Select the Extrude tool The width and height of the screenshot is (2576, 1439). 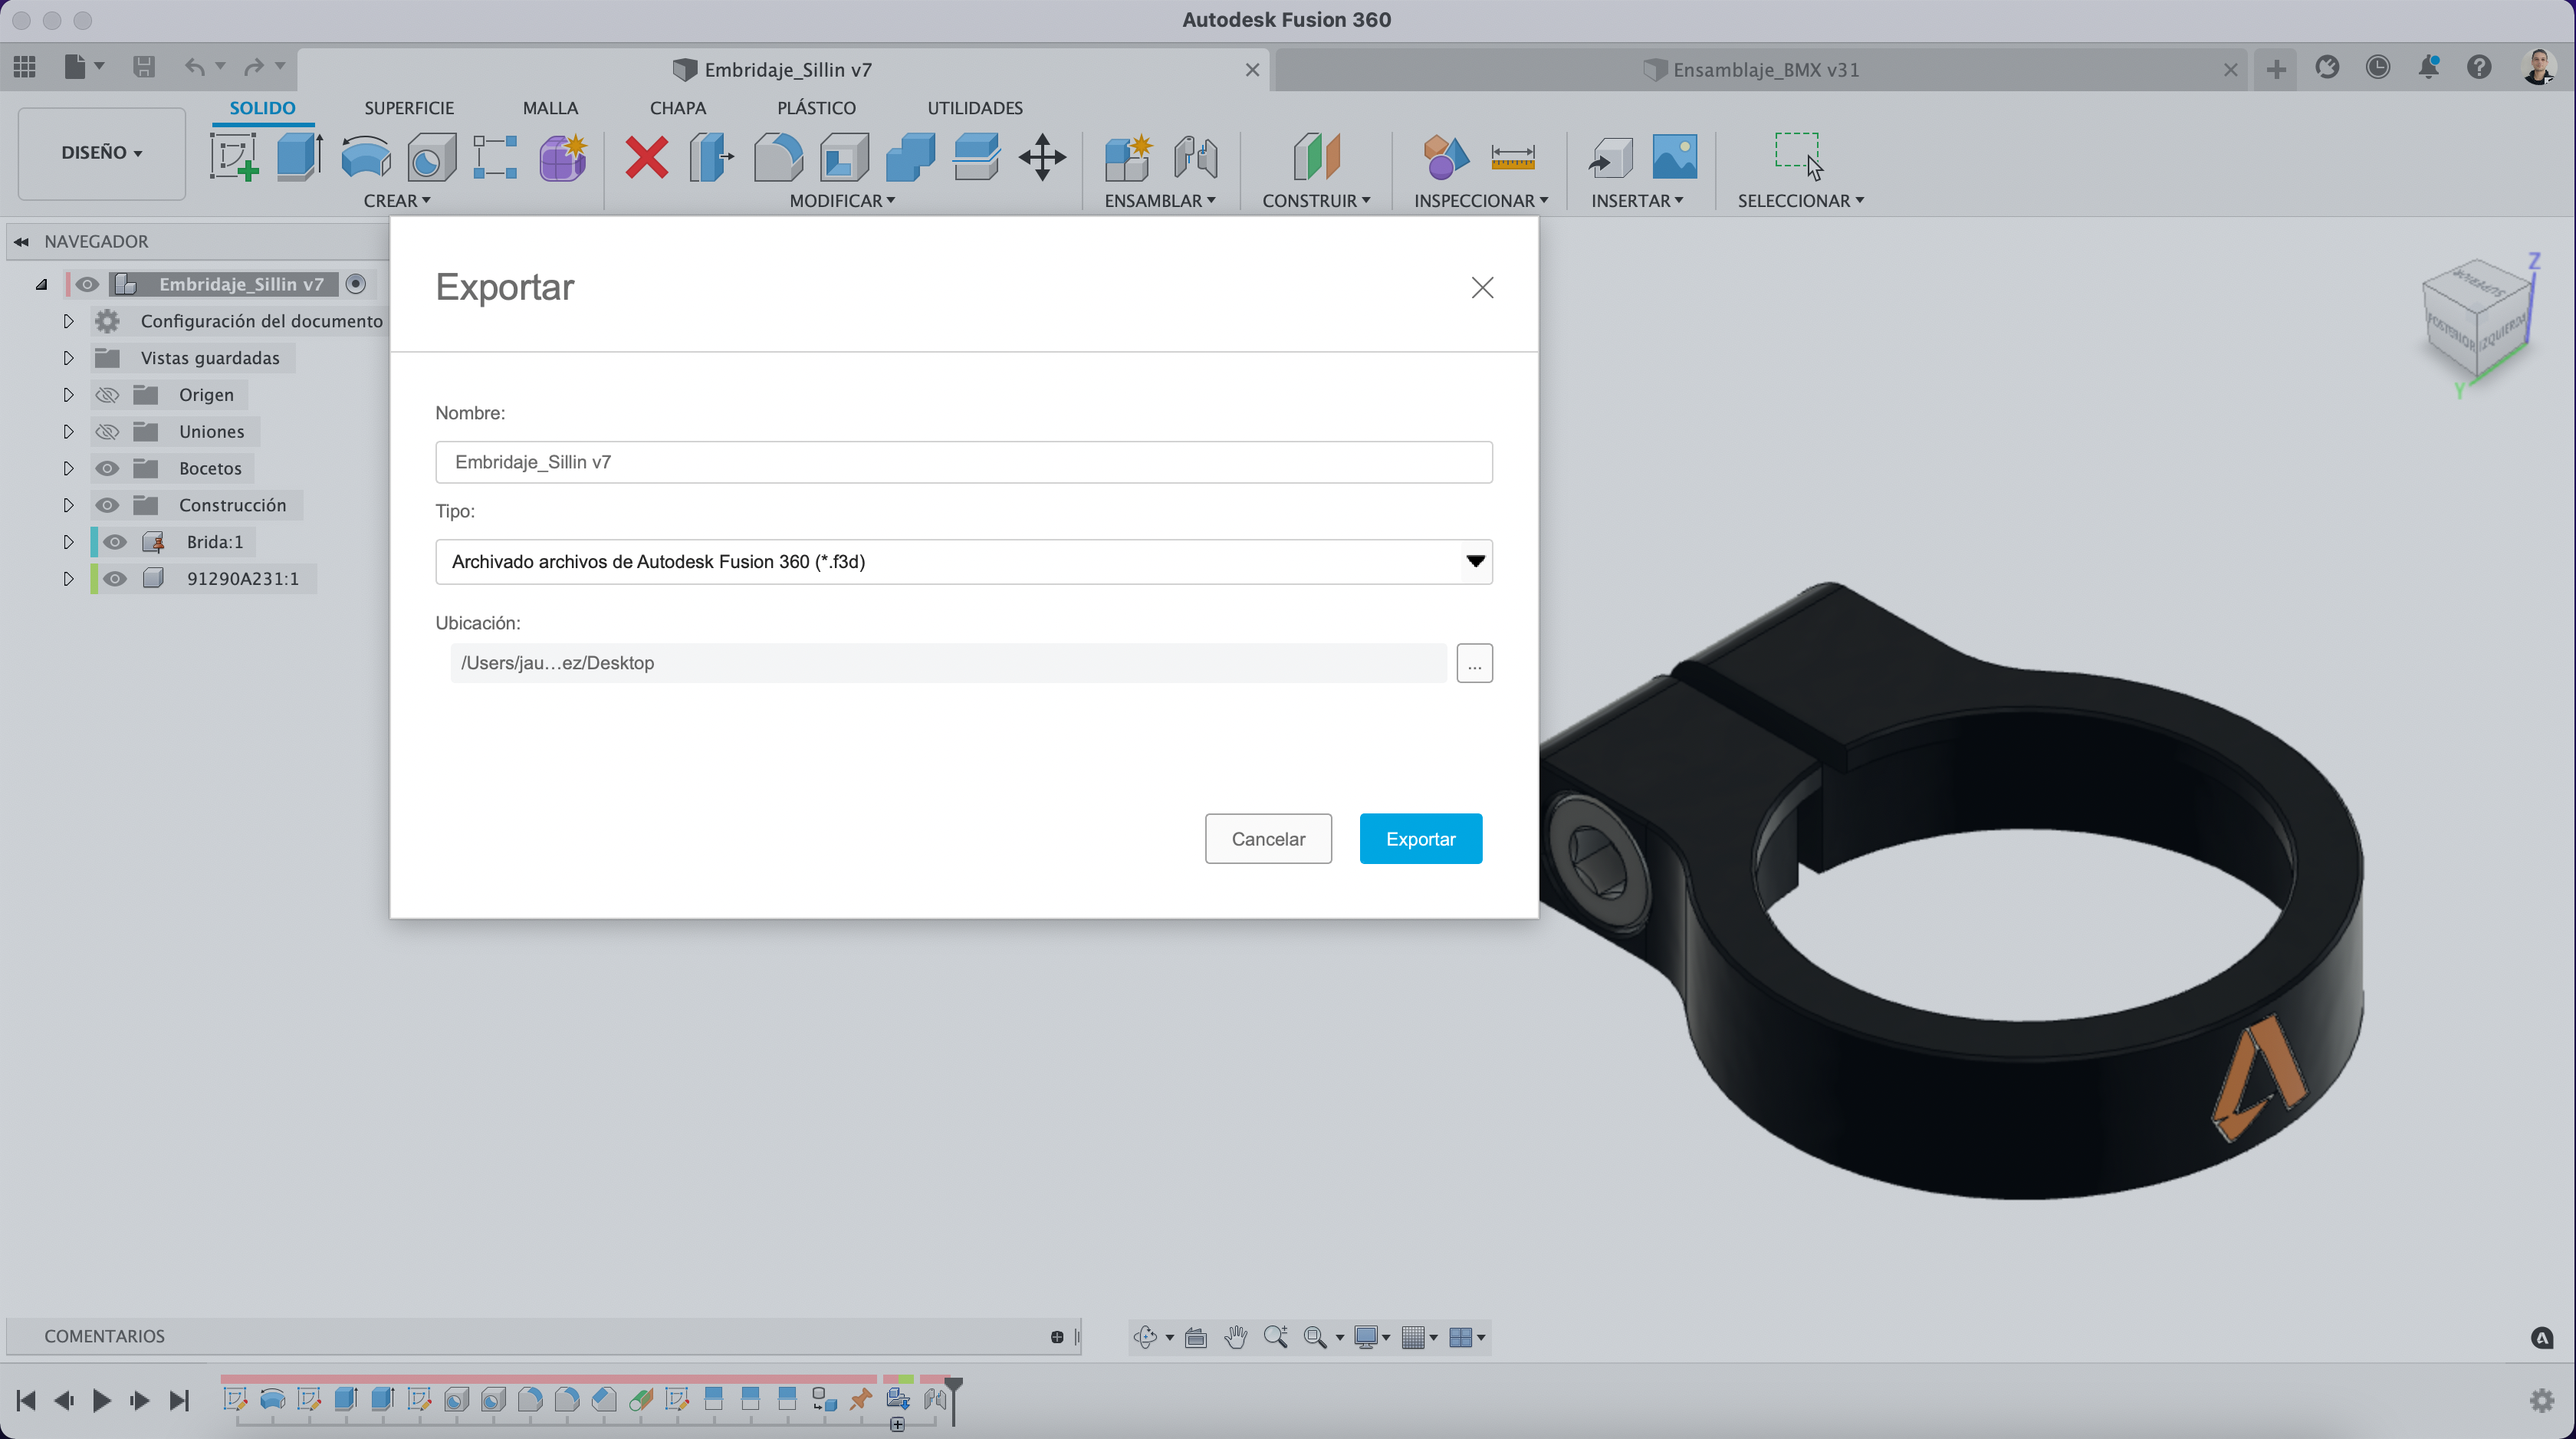click(299, 157)
